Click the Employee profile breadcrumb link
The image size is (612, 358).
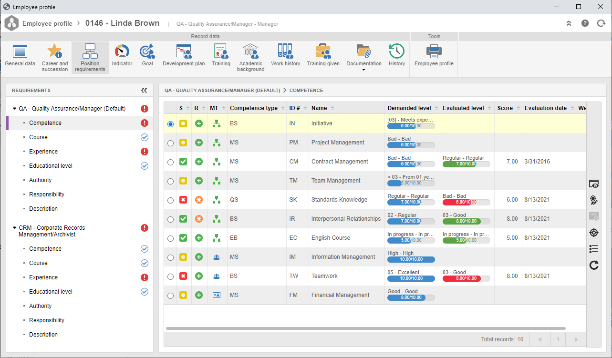[x=47, y=23]
